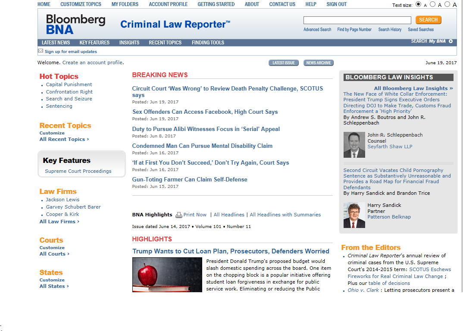Open Sentencing hot topic
Viewport: 463px width, 331px height.
coord(59,106)
